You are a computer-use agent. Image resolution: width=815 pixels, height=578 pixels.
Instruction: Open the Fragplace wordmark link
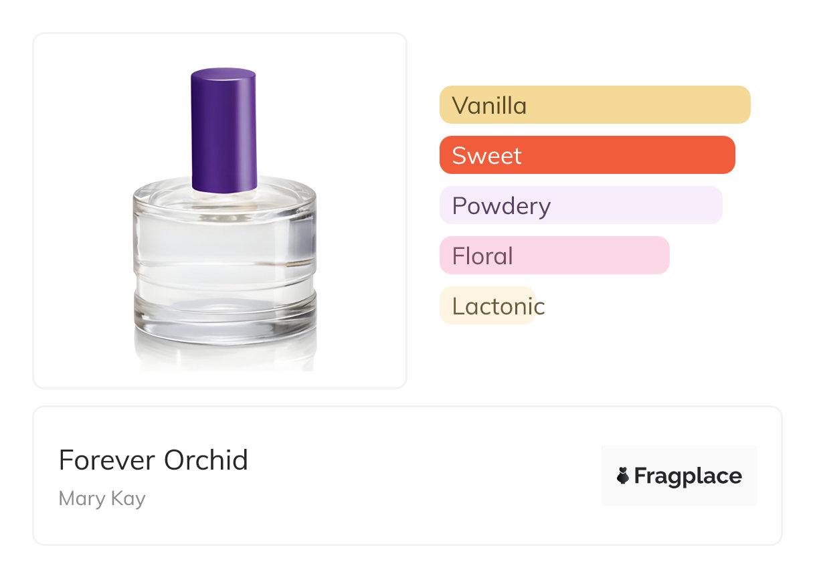tap(687, 476)
